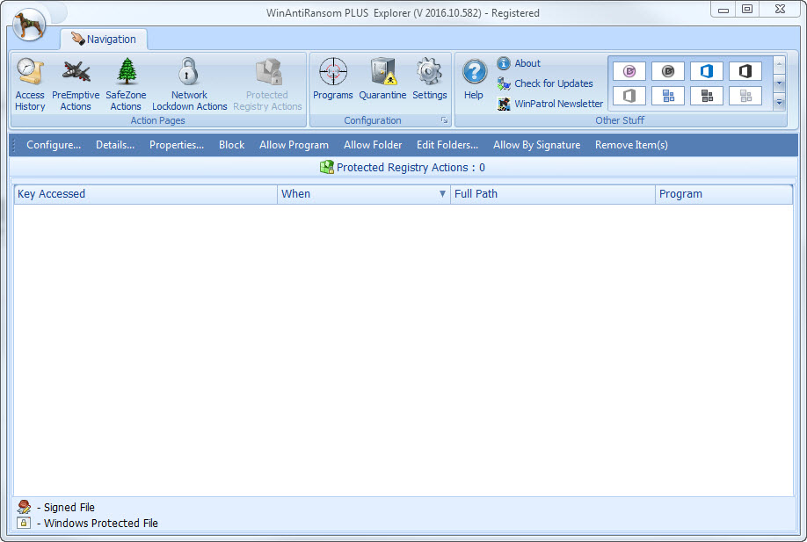Open WinPatrol Newsletter link text
Viewport: 807px width, 542px height.
pos(559,104)
